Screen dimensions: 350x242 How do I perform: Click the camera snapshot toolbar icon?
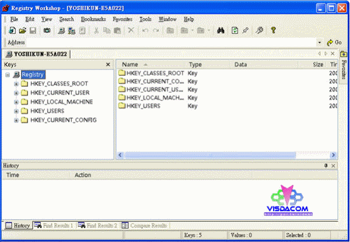(x=47, y=30)
